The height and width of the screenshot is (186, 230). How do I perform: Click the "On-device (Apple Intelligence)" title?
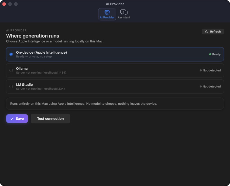pos(41,52)
